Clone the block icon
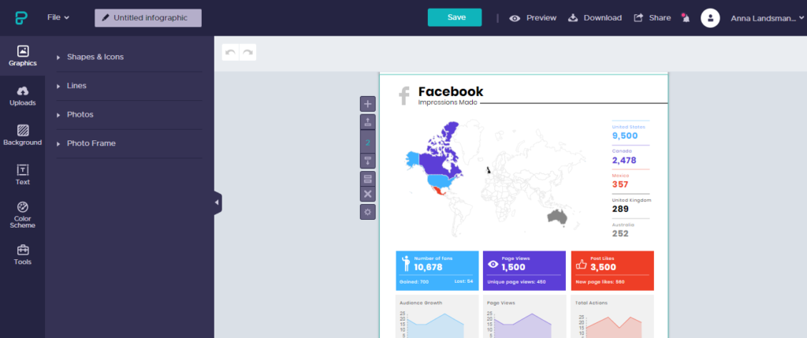This screenshot has height=338, width=807. 367,179
